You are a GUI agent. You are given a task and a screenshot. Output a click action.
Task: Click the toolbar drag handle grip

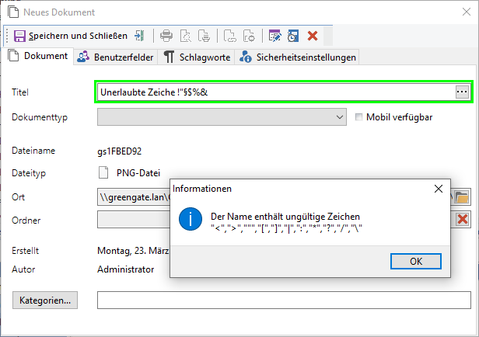(x=7, y=36)
